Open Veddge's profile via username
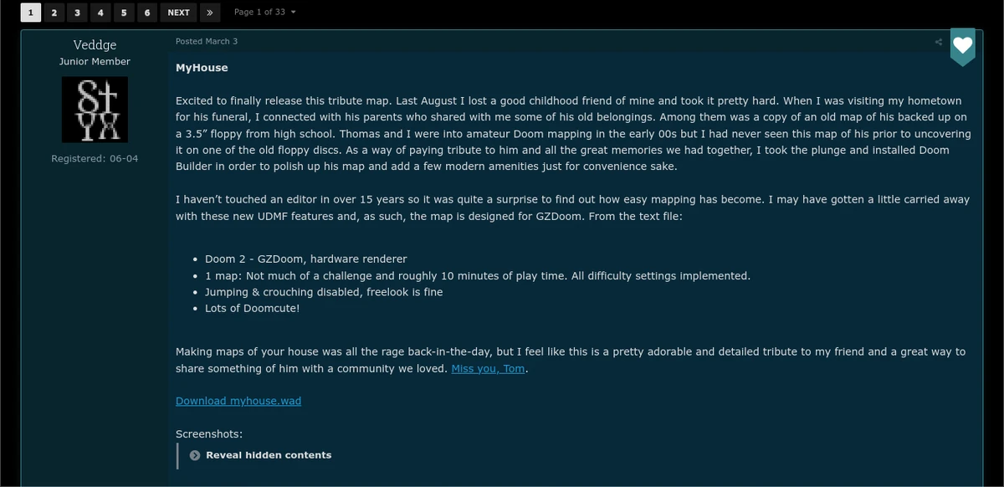 [x=95, y=44]
